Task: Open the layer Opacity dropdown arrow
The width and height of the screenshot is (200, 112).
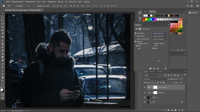Action: point(185,79)
